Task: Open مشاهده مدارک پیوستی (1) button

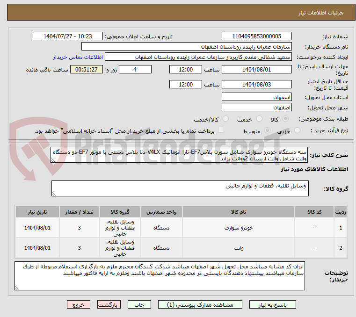Action: tap(200, 304)
